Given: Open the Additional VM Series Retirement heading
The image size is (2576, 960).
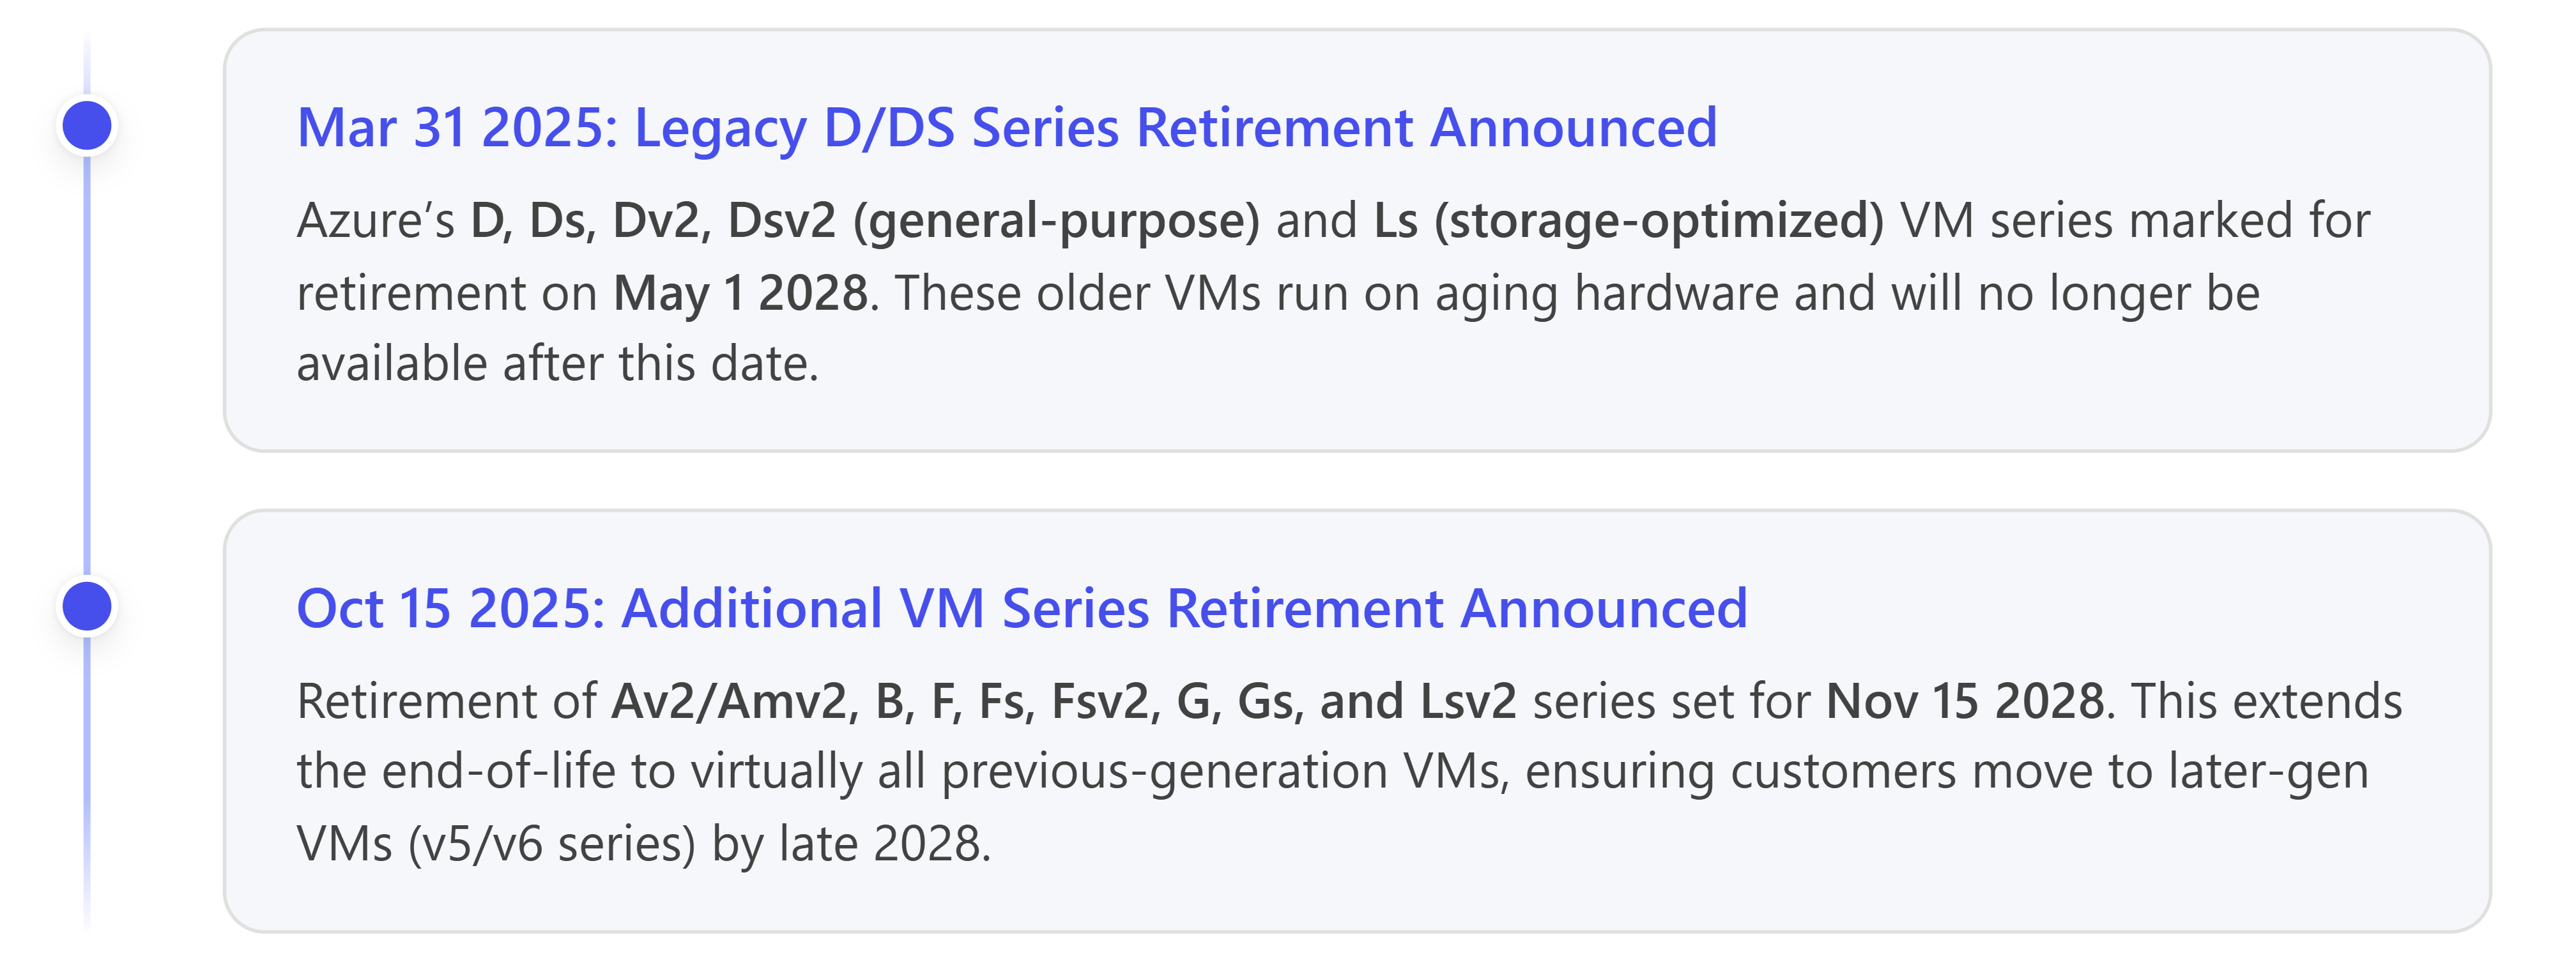Looking at the screenshot, I should pyautogui.click(x=1021, y=609).
